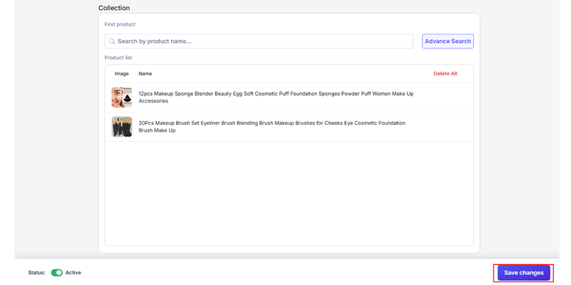Open the Makeup Sponge Blender product thumbnail
This screenshot has width=571, height=285.
tap(122, 97)
